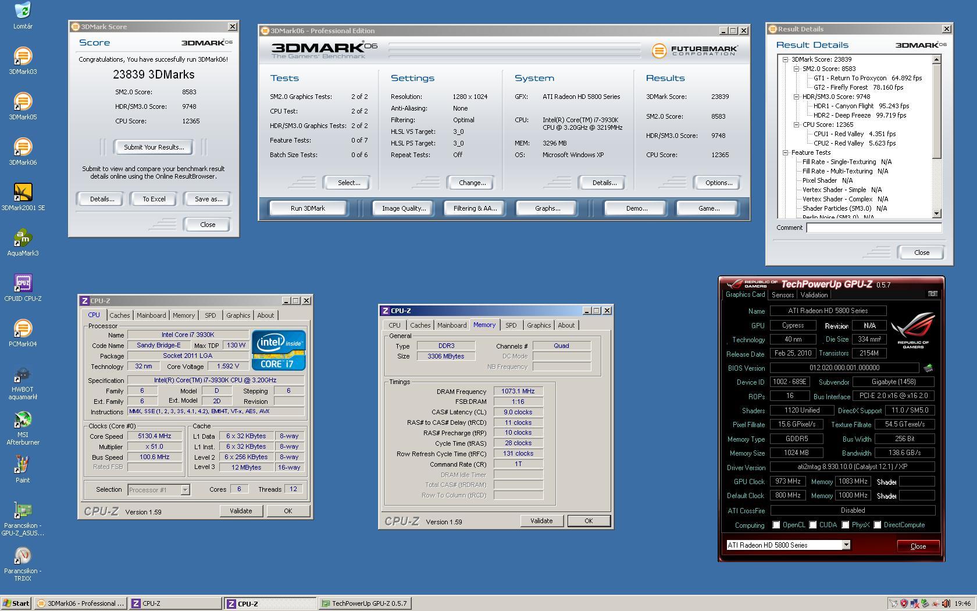Click OK in Memory CPU-Z window
The width and height of the screenshot is (977, 611).
589,521
